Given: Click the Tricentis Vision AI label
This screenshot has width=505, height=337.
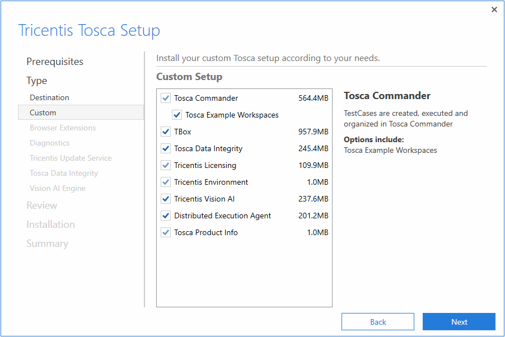Looking at the screenshot, I should [x=204, y=199].
